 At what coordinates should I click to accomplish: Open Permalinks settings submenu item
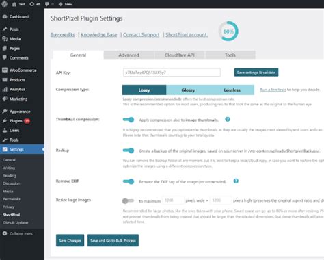click(x=12, y=199)
